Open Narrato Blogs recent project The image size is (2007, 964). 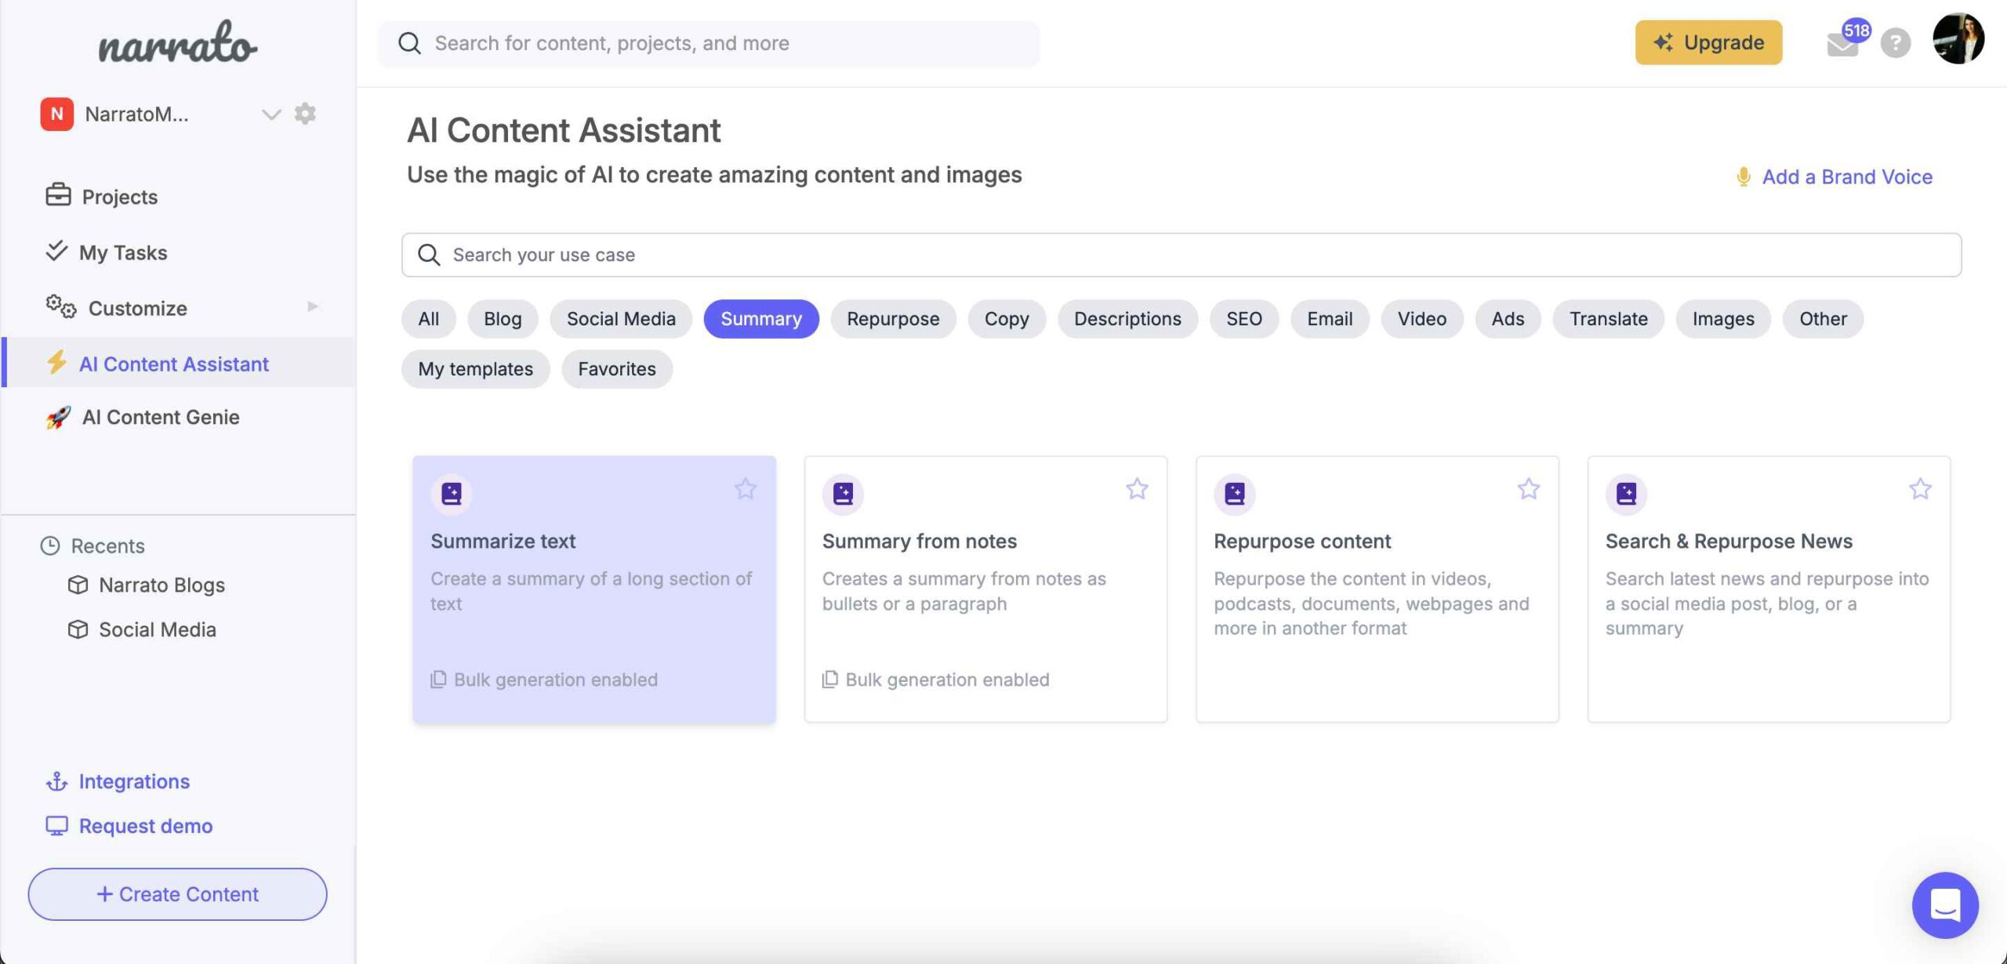click(x=162, y=585)
